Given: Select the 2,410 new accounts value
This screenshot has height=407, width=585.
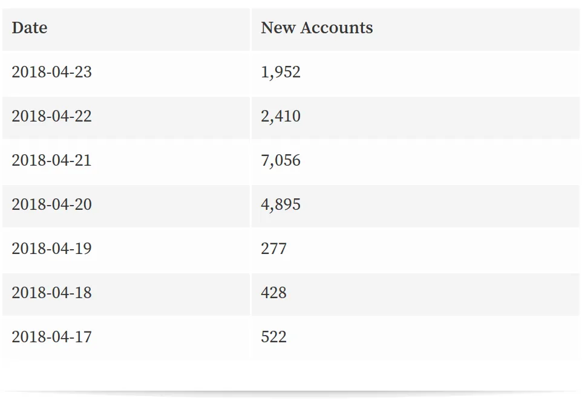Looking at the screenshot, I should (281, 116).
